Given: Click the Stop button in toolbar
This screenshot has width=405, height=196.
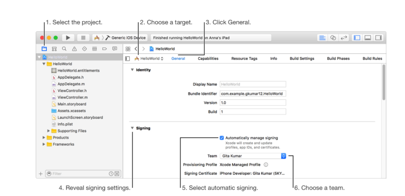Looking at the screenshot, I should click(83, 38).
